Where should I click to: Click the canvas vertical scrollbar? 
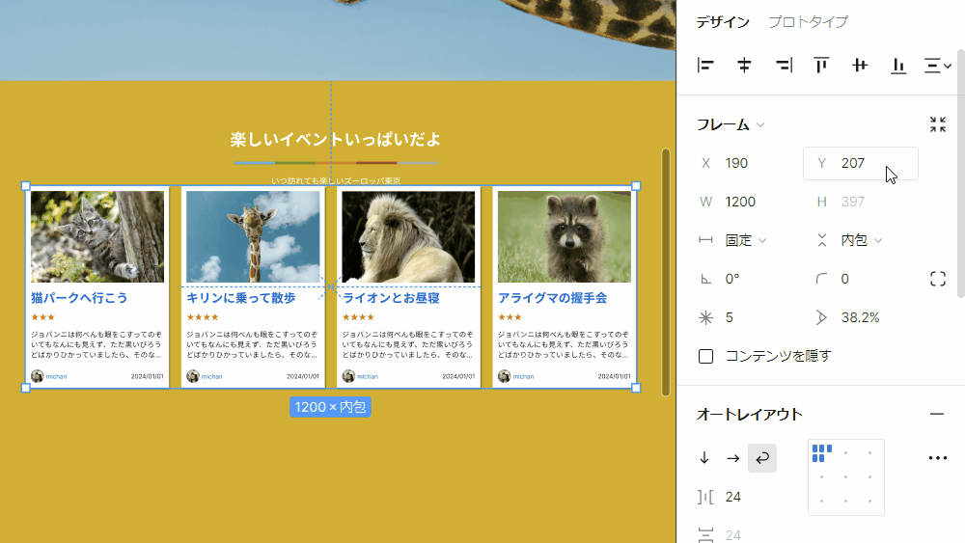665,272
